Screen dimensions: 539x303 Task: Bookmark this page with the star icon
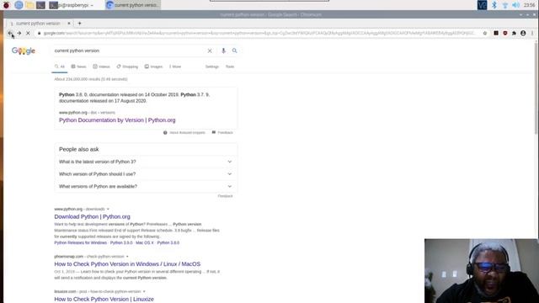pos(485,34)
